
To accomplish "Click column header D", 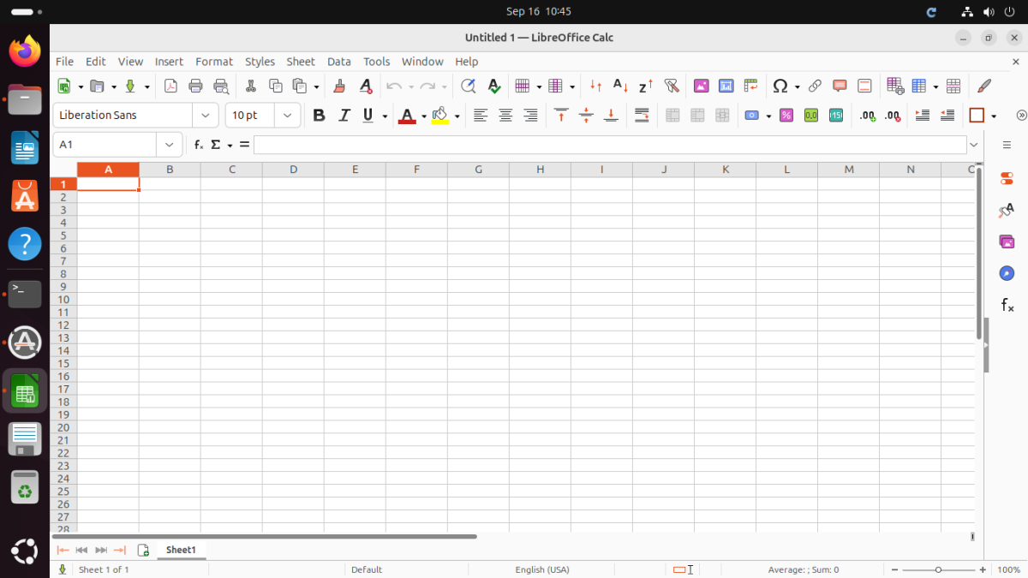I will pos(293,170).
